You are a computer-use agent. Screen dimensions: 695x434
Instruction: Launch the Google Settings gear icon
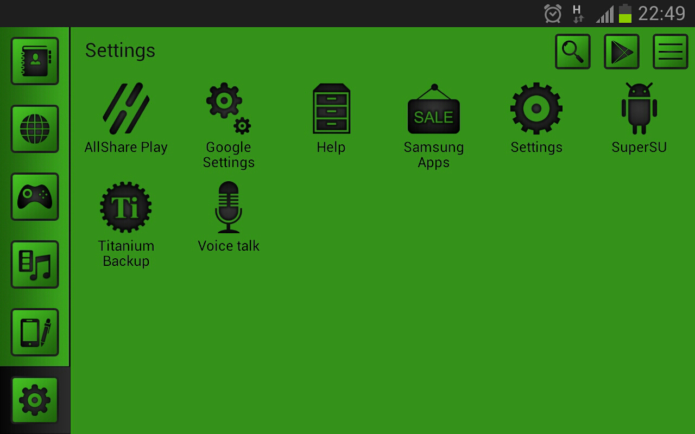click(x=229, y=108)
